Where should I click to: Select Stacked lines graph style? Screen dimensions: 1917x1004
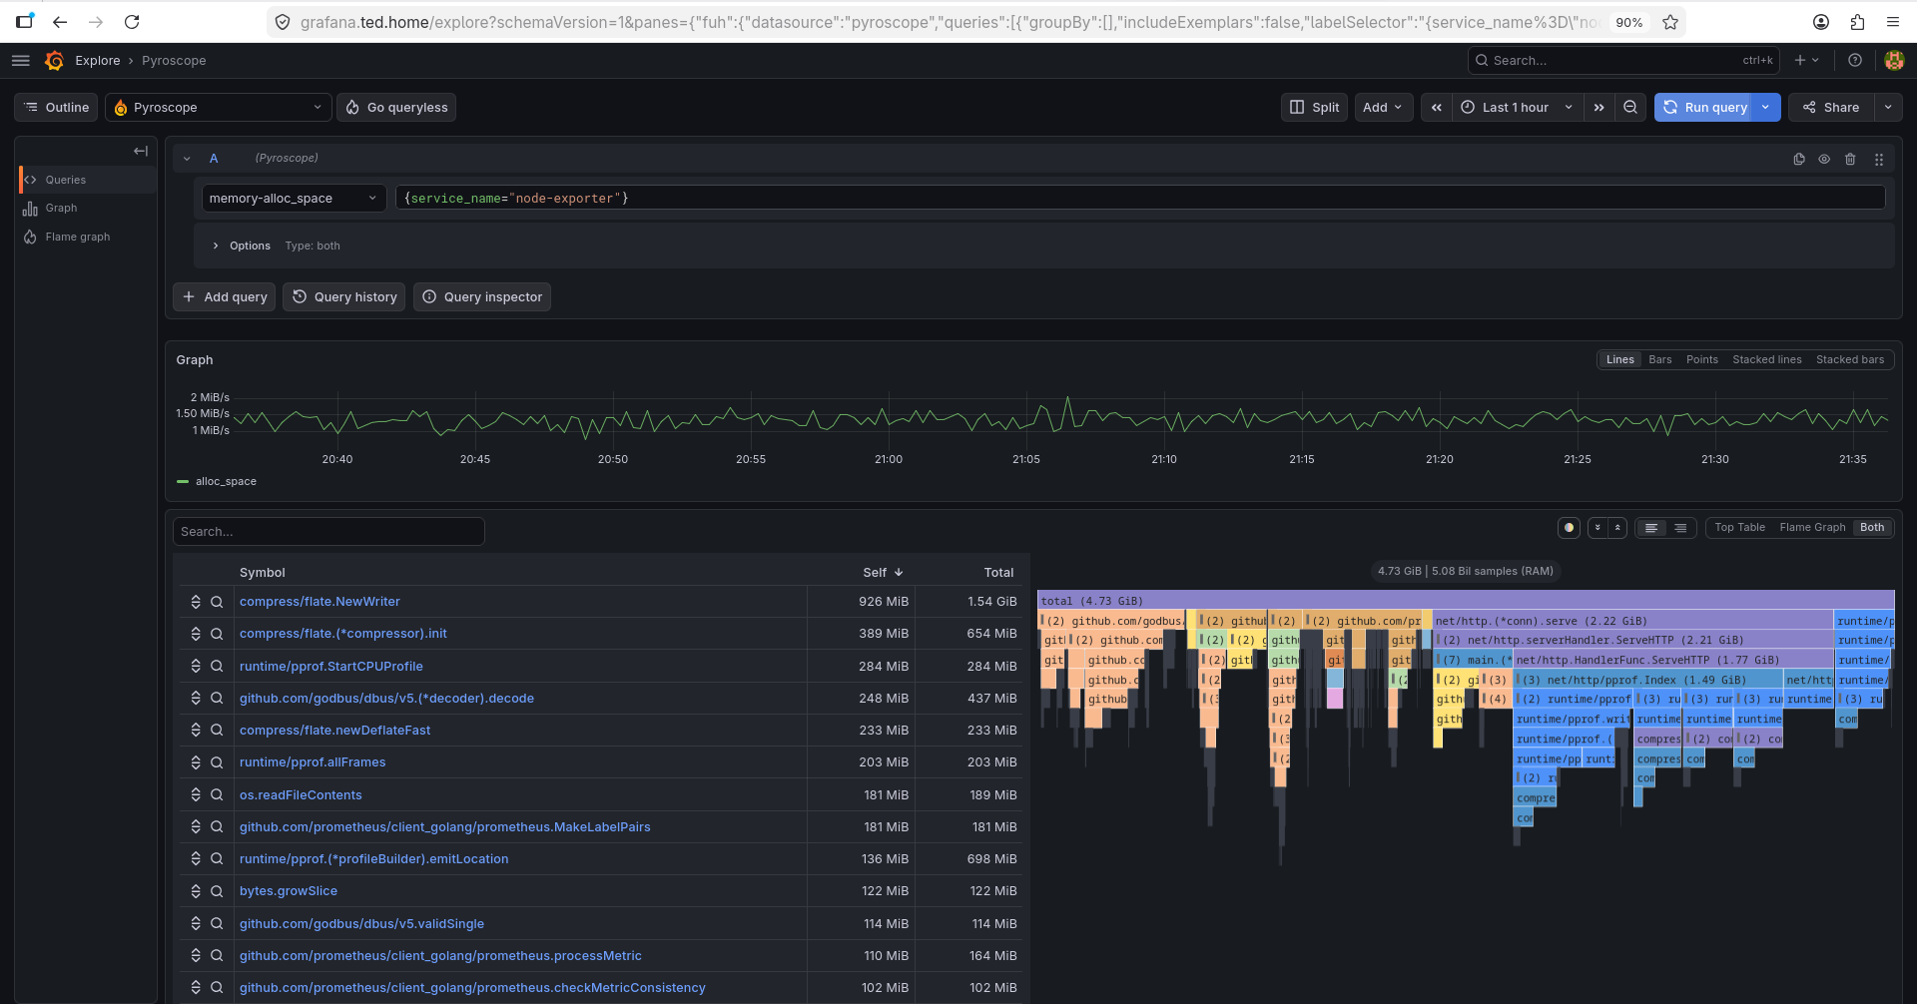pos(1767,360)
